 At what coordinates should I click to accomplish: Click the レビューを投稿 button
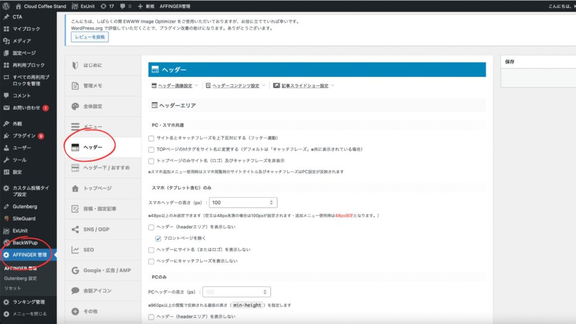coord(89,37)
